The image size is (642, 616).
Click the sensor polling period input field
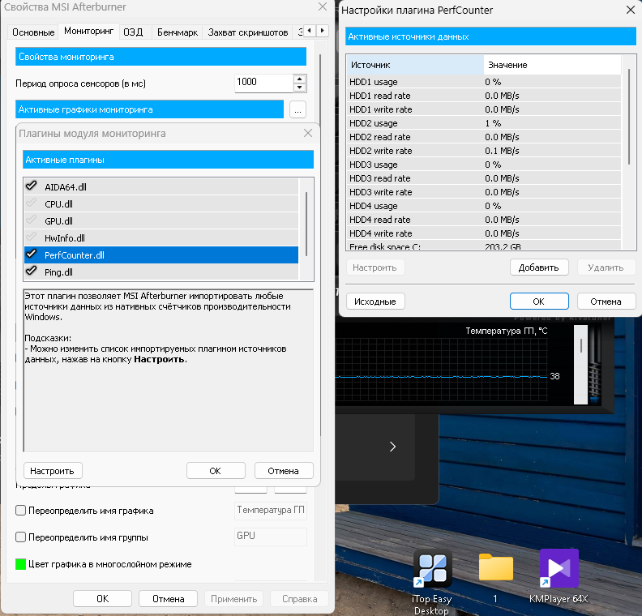click(263, 83)
